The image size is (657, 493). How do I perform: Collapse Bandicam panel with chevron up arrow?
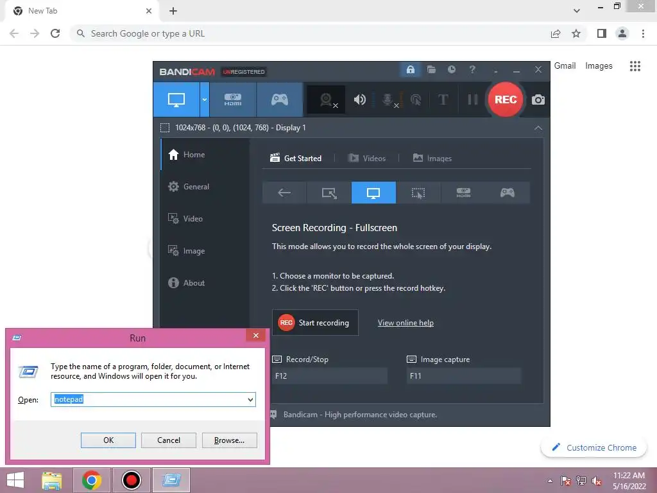tap(538, 128)
